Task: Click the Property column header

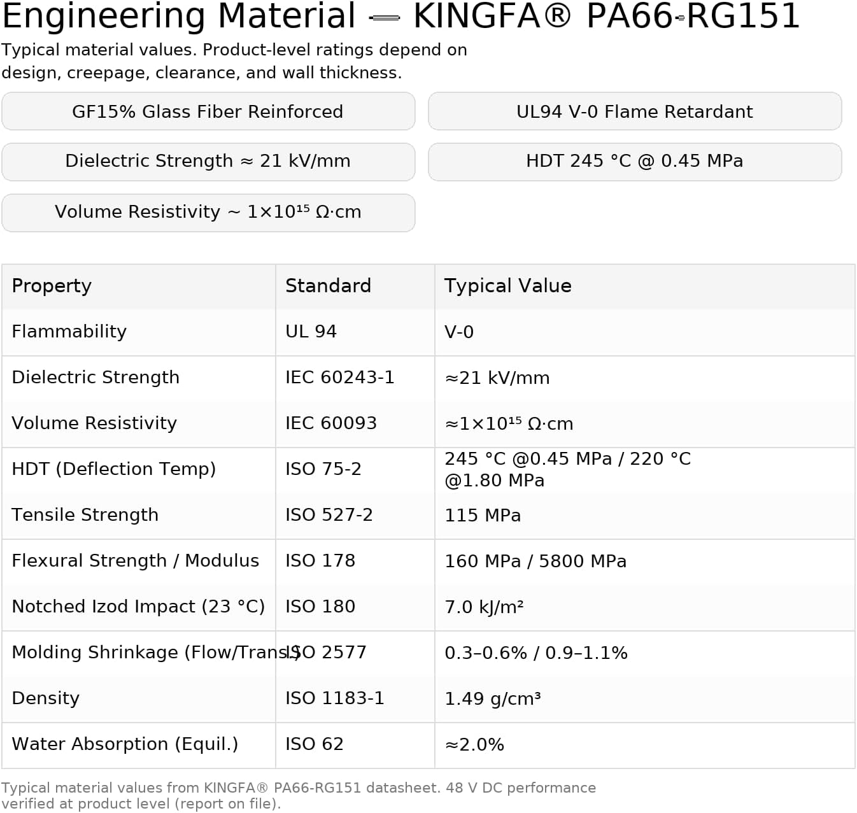Action: tap(52, 286)
